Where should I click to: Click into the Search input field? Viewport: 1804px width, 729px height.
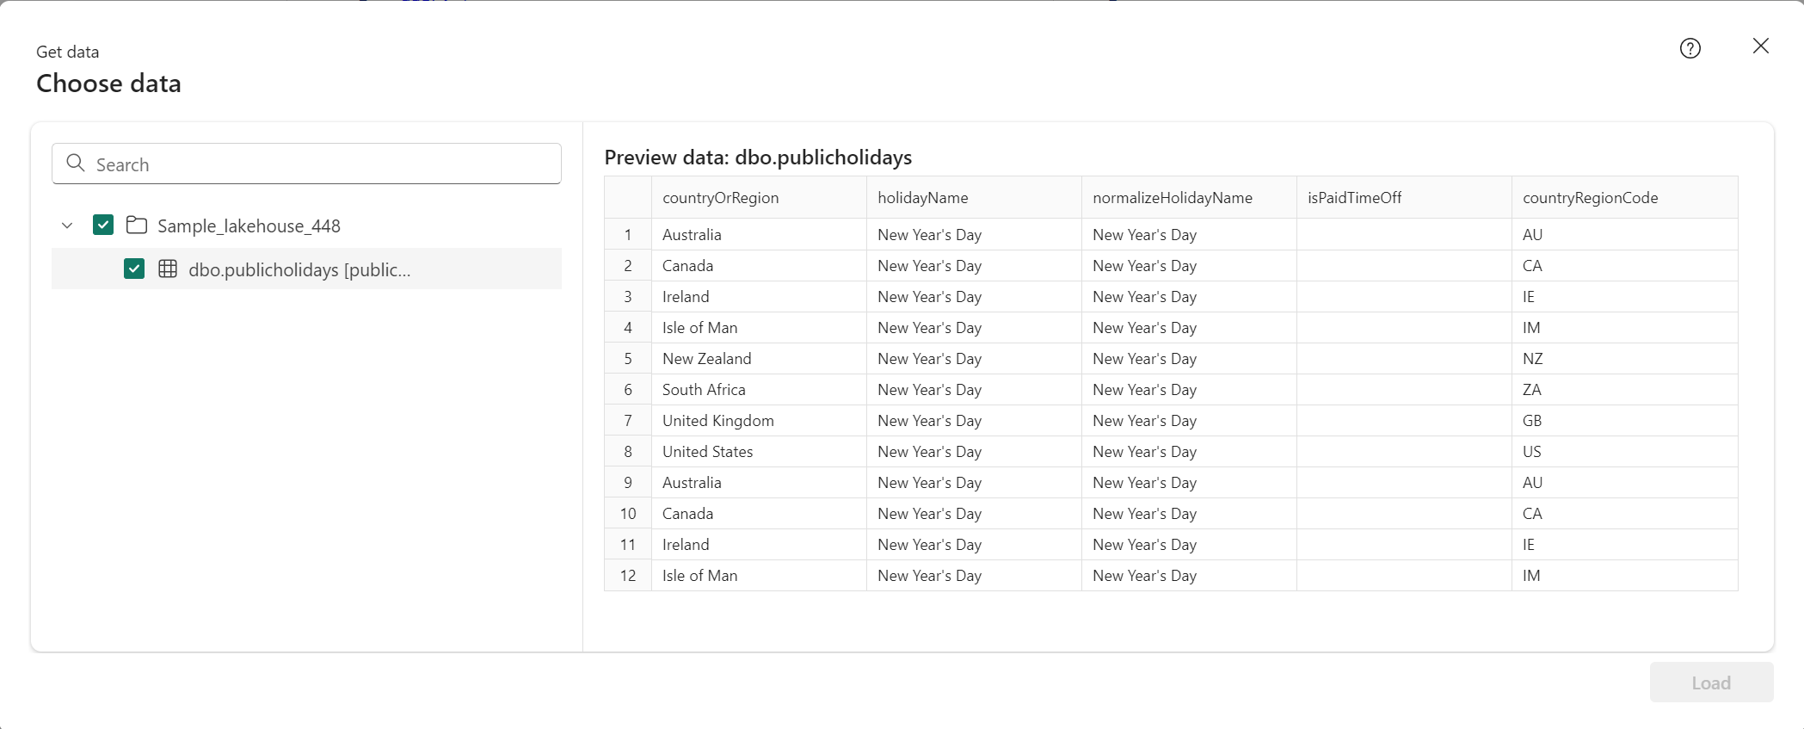pos(306,164)
